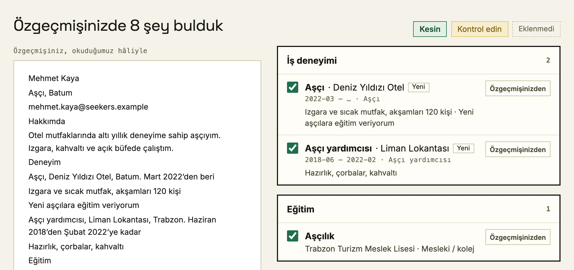Open Özgeçmişinizden source for Deniz Yıldızı Otel
Screen dimensions: 574x270
518,88
